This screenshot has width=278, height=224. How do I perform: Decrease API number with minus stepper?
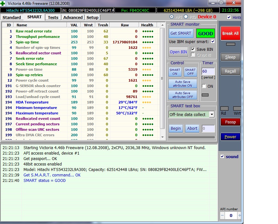(x=223, y=215)
